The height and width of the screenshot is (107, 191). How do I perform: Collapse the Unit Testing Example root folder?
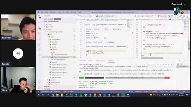(x=52, y=22)
